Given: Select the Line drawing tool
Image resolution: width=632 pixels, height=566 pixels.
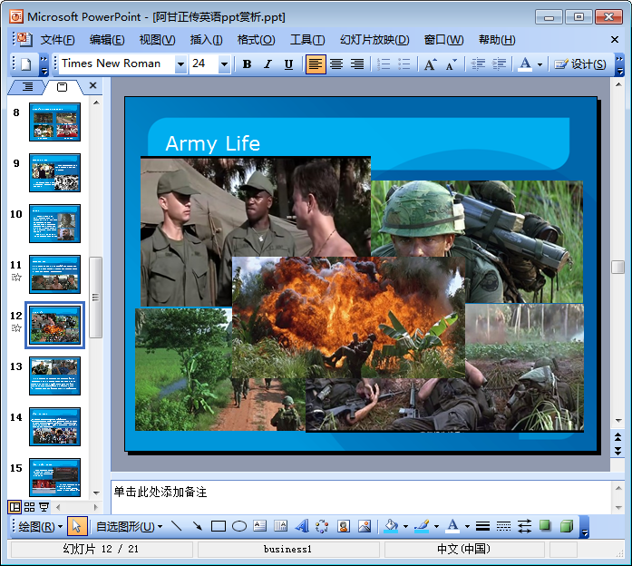Looking at the screenshot, I should pos(177,526).
